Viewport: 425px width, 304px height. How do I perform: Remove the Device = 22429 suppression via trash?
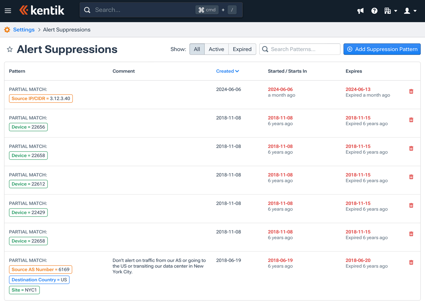click(x=411, y=205)
